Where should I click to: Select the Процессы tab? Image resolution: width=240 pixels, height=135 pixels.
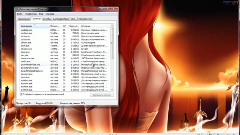[36, 19]
